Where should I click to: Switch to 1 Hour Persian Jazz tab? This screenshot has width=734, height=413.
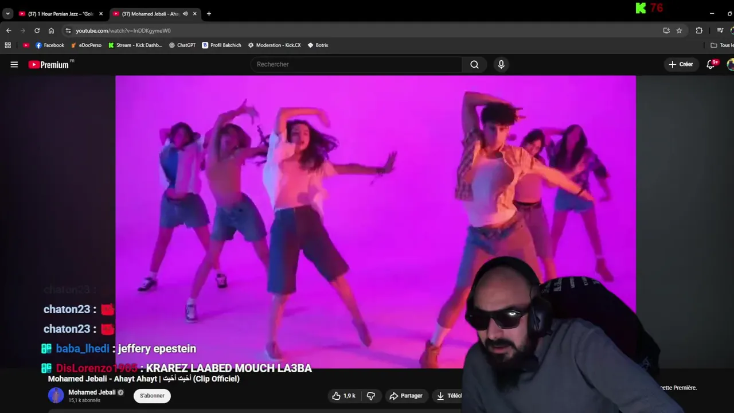[x=56, y=14]
